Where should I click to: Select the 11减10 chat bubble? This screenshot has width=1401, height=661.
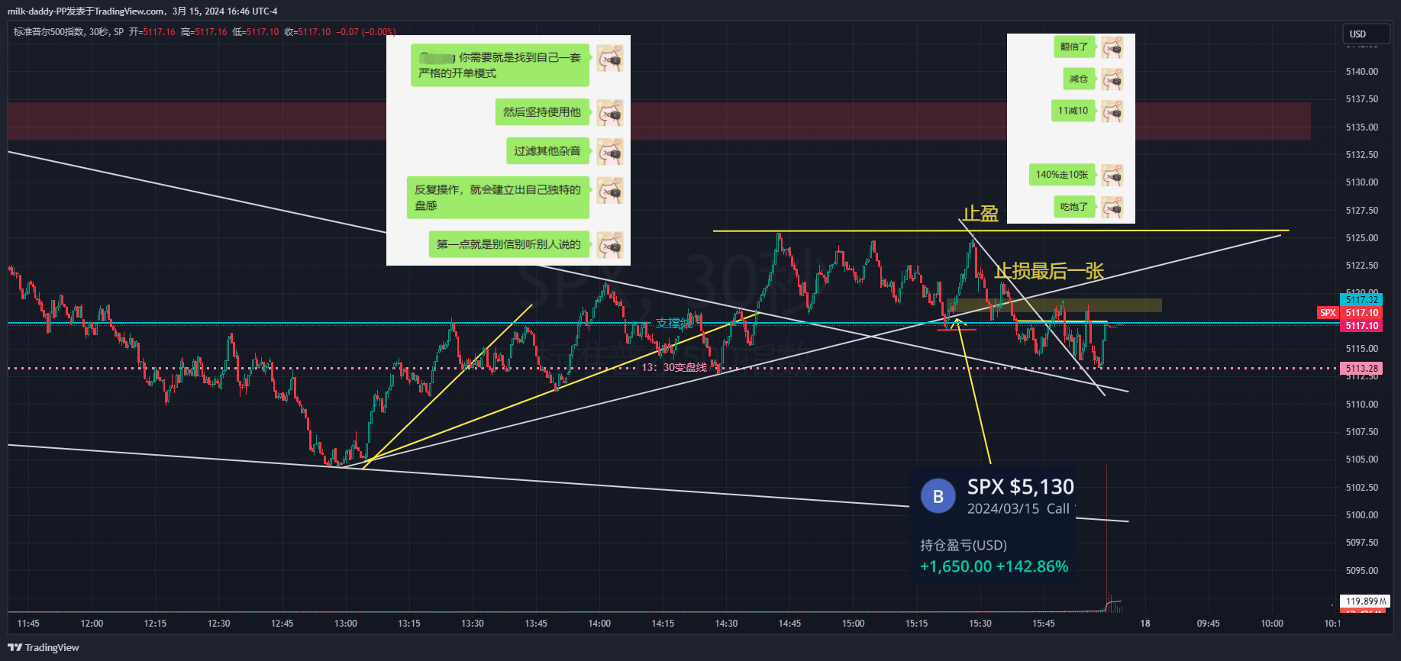click(1073, 111)
